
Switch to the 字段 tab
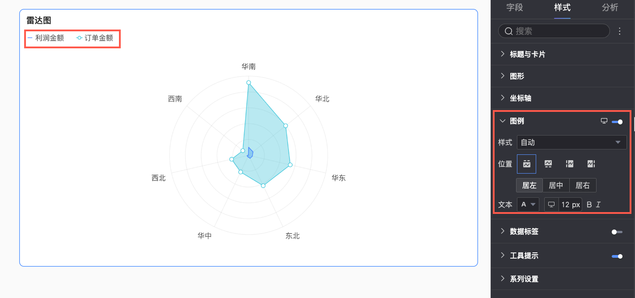[515, 8]
